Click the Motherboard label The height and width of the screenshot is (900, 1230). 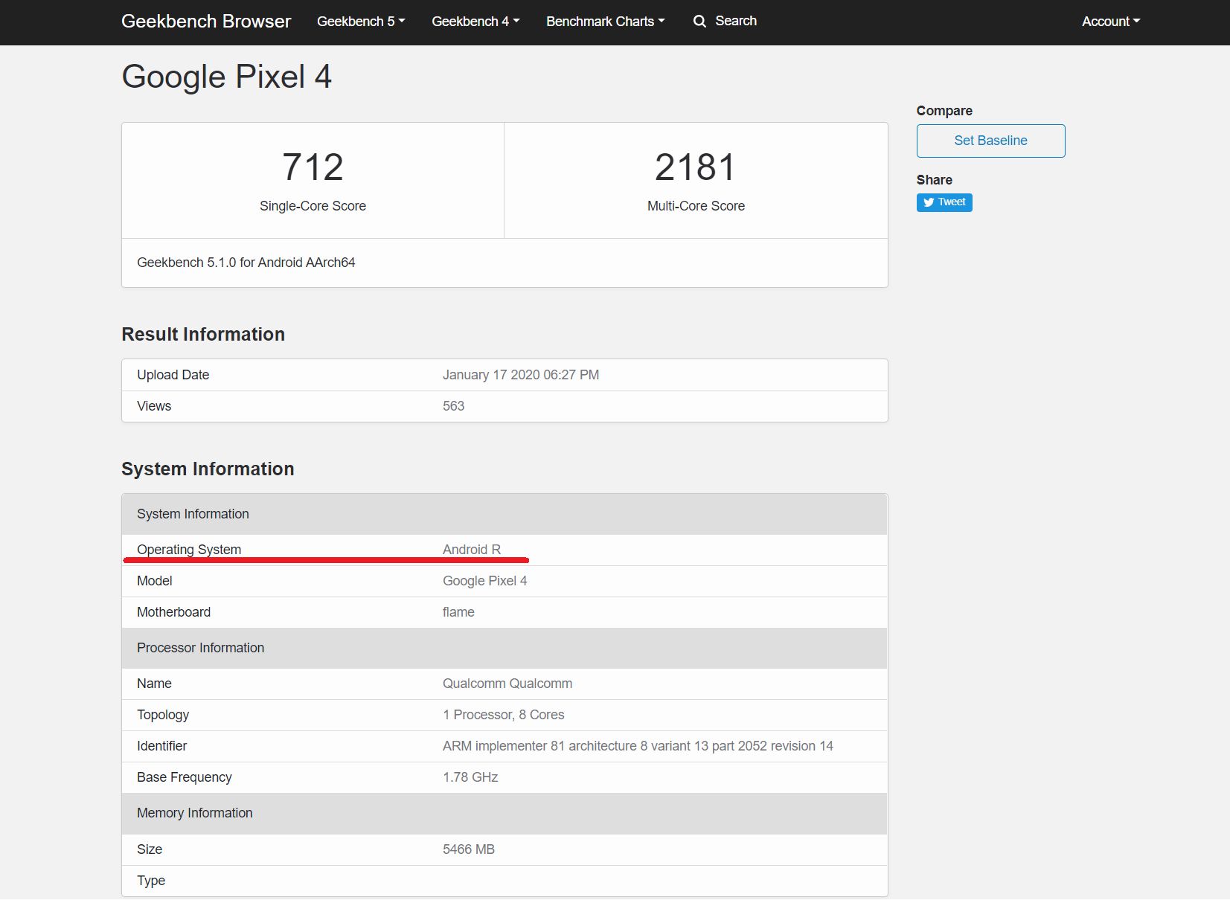[x=174, y=612]
